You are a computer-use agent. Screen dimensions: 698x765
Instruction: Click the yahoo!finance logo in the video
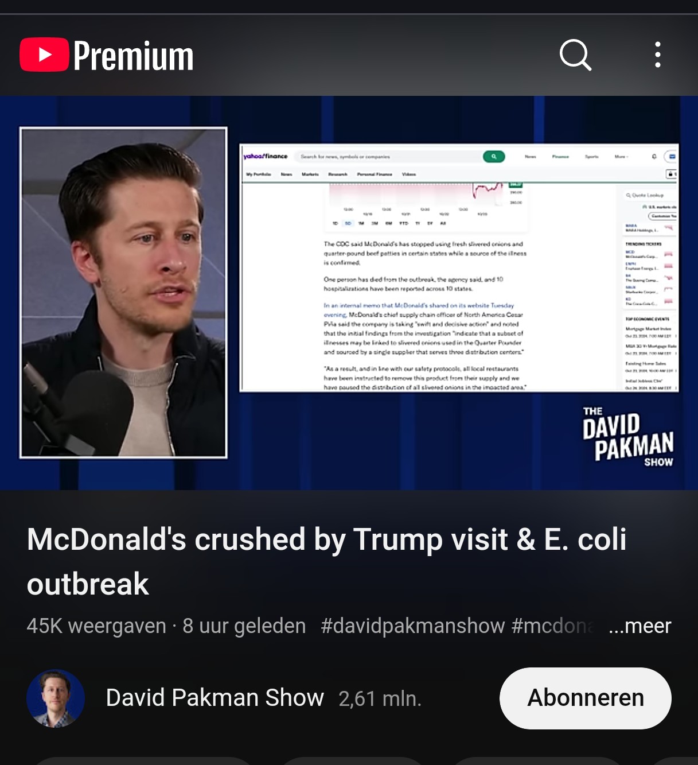click(x=266, y=156)
